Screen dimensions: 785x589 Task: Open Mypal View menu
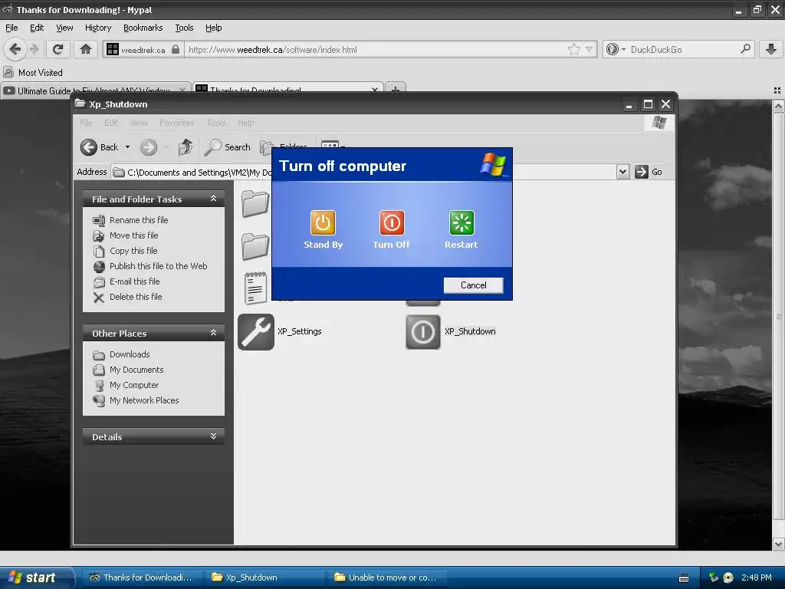coord(64,28)
